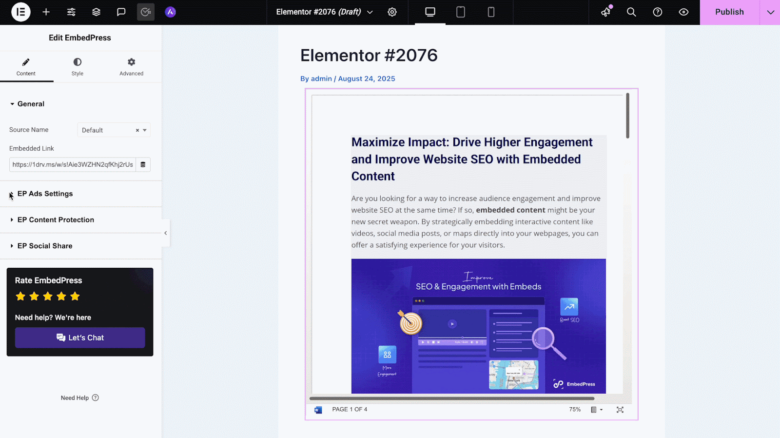This screenshot has height=438, width=780.
Task: Click the Word icon in document footer
Action: tap(318, 410)
